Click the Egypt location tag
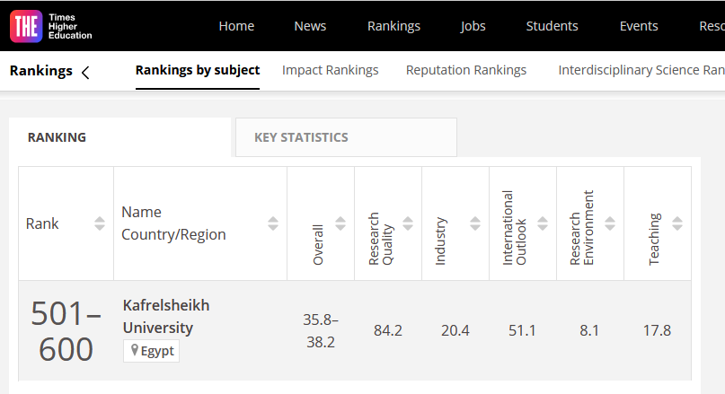This screenshot has height=394, width=725. 152,351
